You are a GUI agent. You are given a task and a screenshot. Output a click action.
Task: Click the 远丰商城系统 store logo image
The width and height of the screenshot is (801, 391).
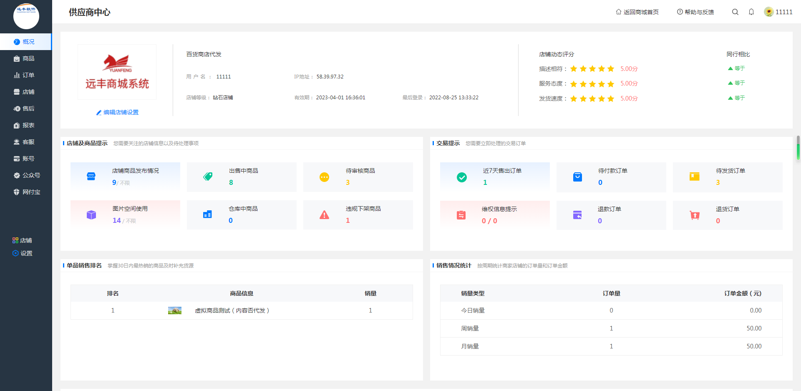[117, 72]
